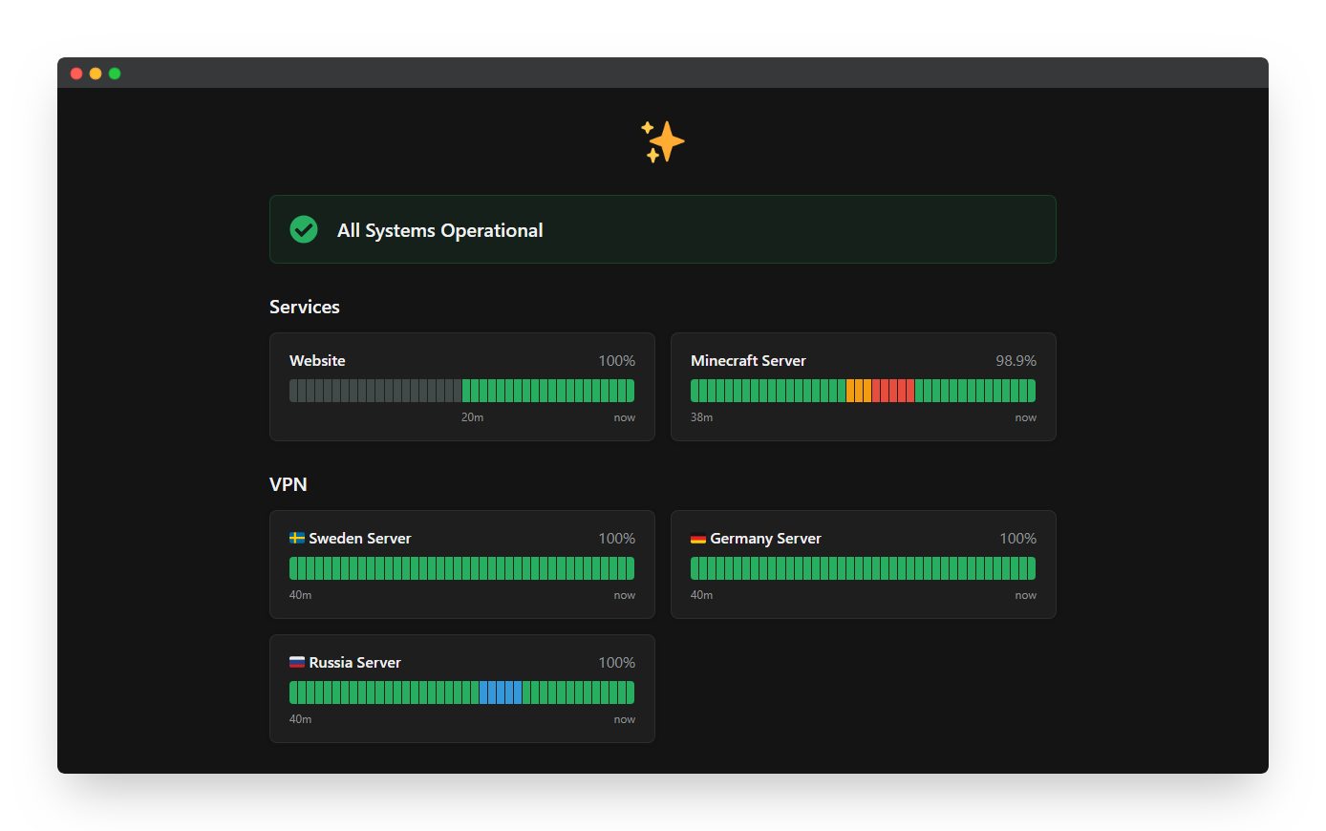Click the yellow minimize window button
The width and height of the screenshot is (1326, 831).
pos(96,74)
